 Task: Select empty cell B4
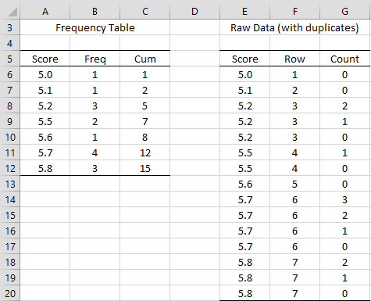click(95, 43)
